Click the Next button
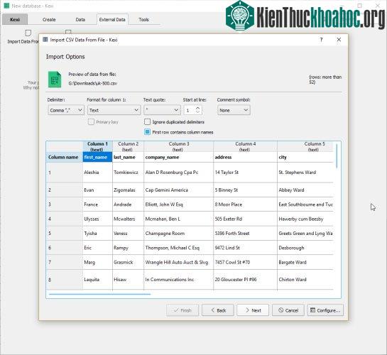The width and height of the screenshot is (387, 355). 253,310
